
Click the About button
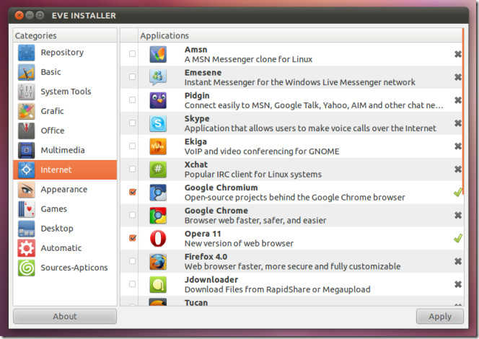(x=65, y=317)
